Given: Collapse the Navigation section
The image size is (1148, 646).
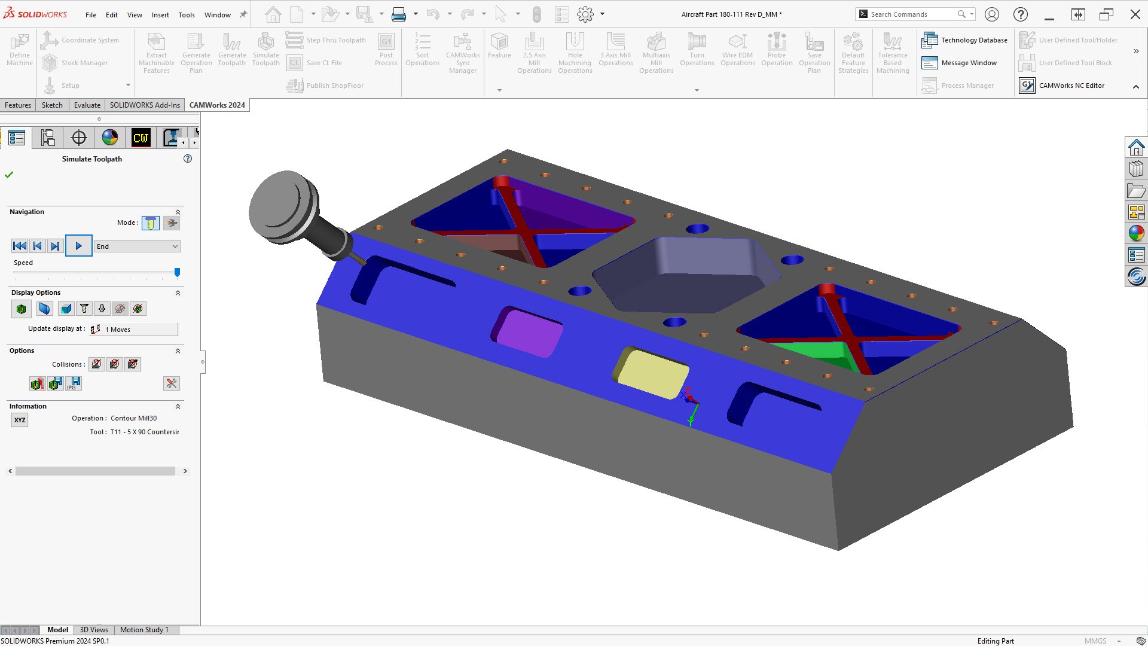Looking at the screenshot, I should [x=178, y=212].
